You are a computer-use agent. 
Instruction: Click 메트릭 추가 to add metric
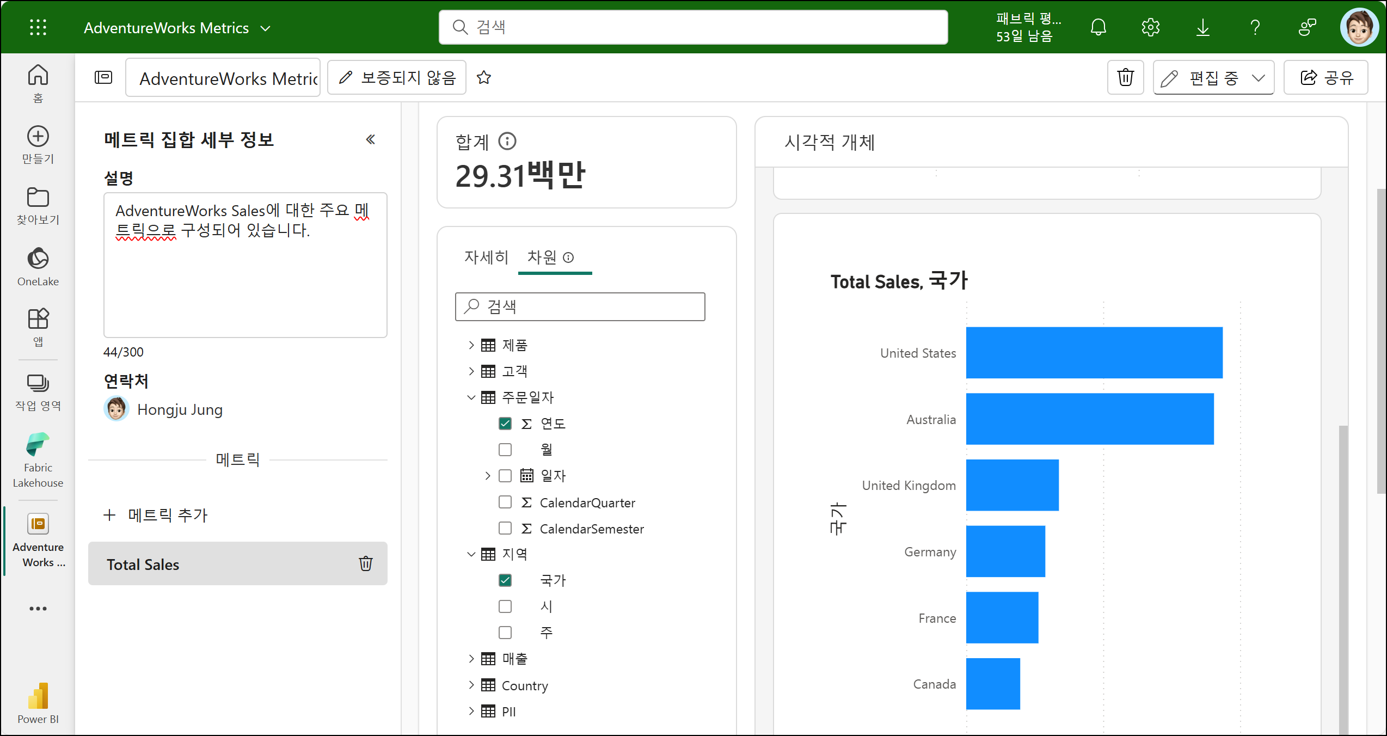click(156, 515)
